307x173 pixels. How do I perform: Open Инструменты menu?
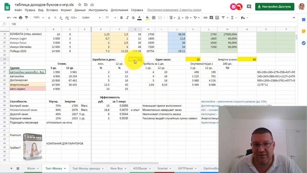coord(98,10)
